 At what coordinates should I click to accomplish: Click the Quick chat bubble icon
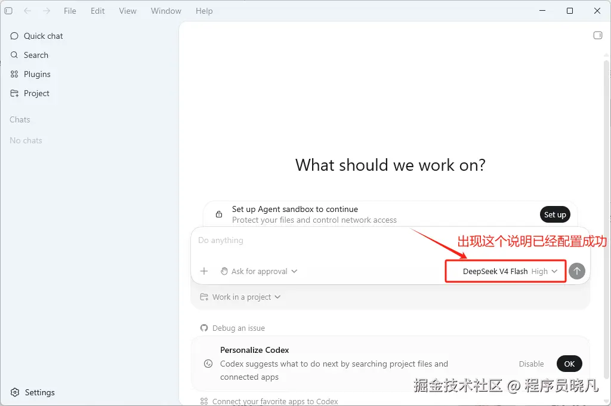[x=14, y=36]
